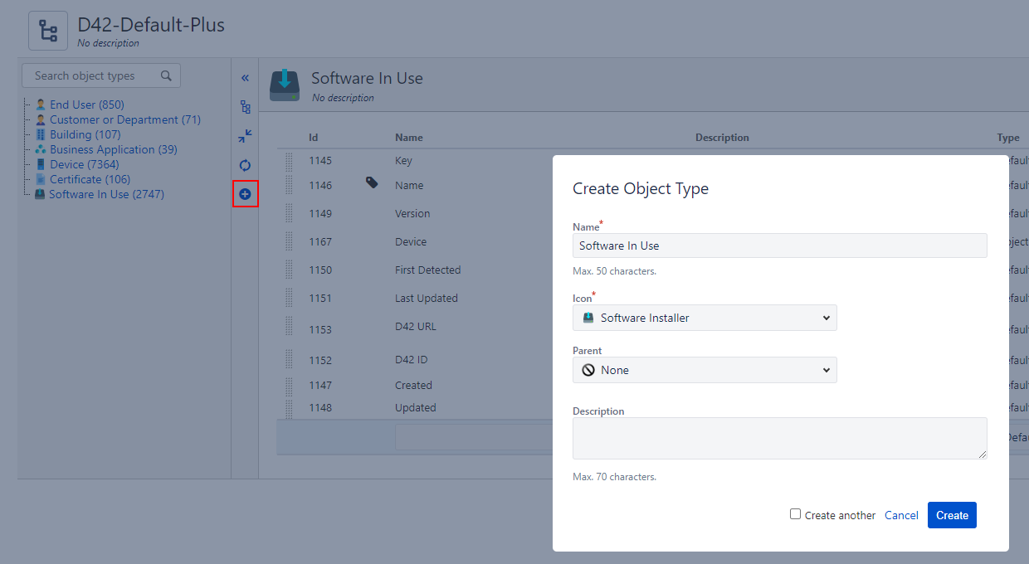This screenshot has width=1029, height=564.
Task: Click the refresh icon in the side toolbar
Action: (245, 165)
